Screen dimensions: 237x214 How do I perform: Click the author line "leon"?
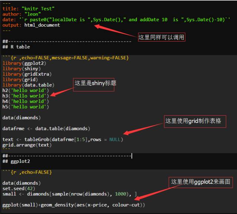coord(21,14)
